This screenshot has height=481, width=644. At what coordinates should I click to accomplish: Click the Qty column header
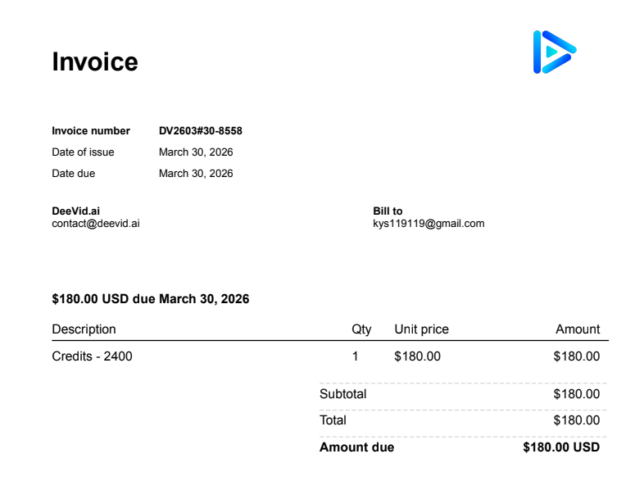(361, 329)
